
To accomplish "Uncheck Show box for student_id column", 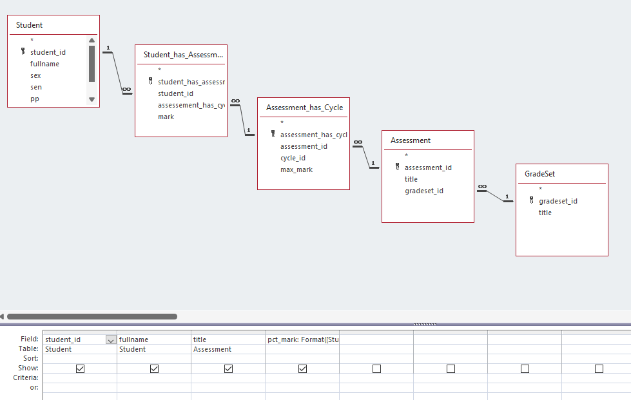I will (80, 368).
